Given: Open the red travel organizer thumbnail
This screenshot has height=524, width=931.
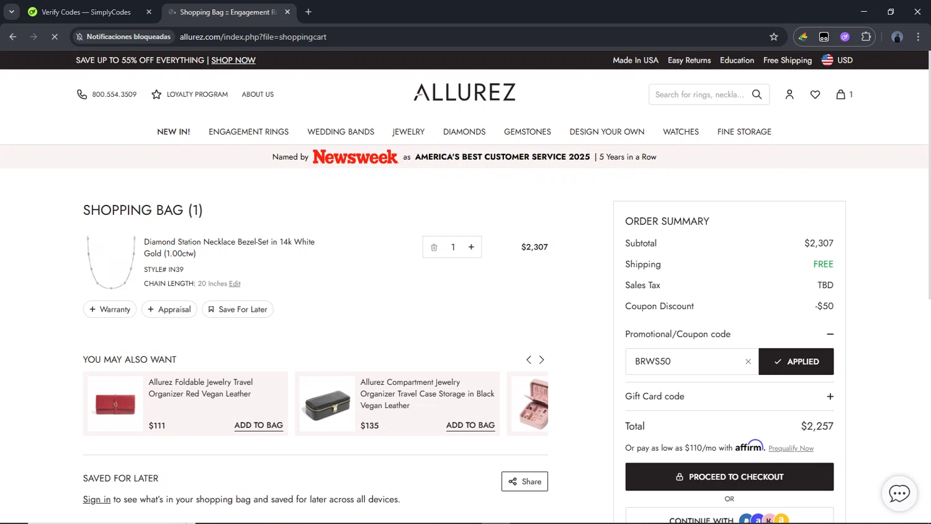Looking at the screenshot, I should coord(115,404).
